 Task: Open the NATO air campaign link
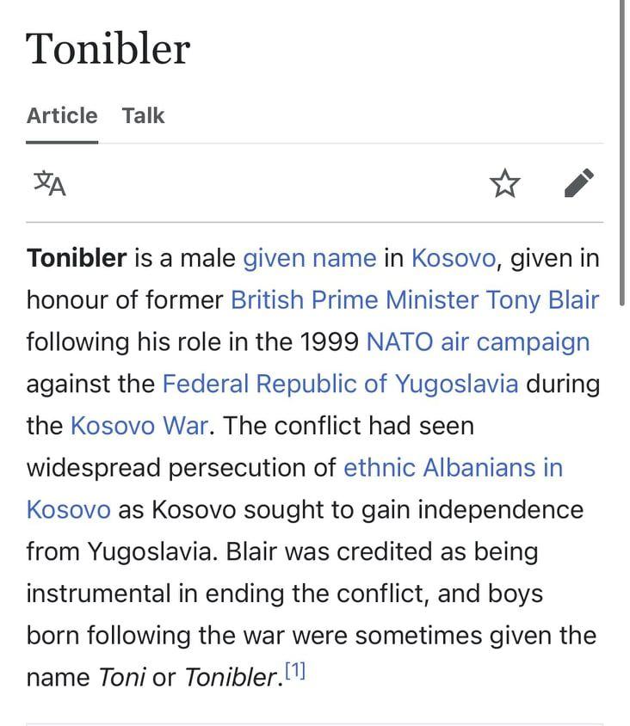coord(478,341)
